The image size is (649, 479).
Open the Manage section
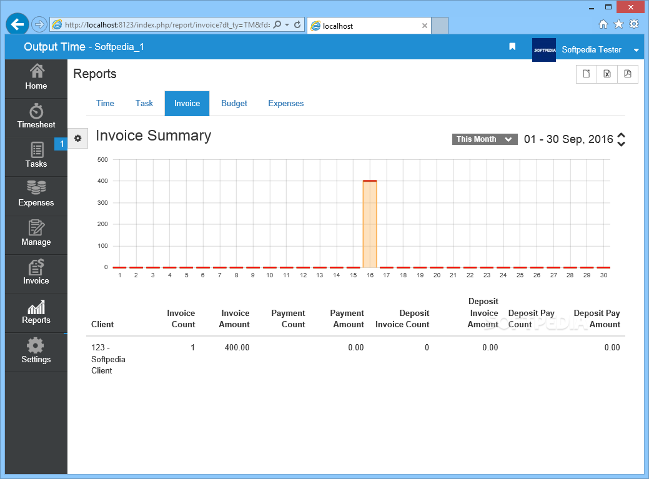click(x=36, y=235)
